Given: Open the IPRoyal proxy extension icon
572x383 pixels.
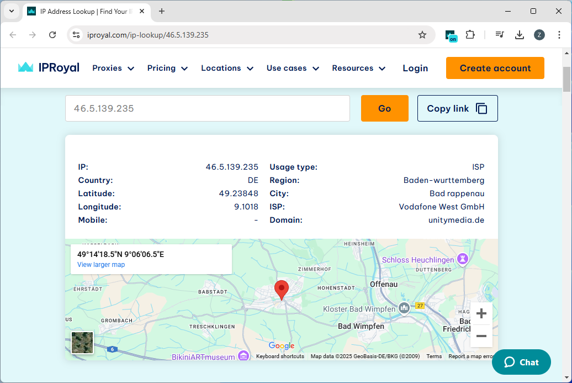Looking at the screenshot, I should pyautogui.click(x=451, y=35).
